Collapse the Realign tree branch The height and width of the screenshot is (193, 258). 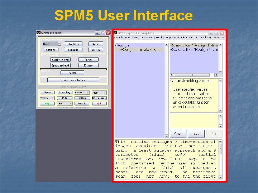click(x=116, y=45)
